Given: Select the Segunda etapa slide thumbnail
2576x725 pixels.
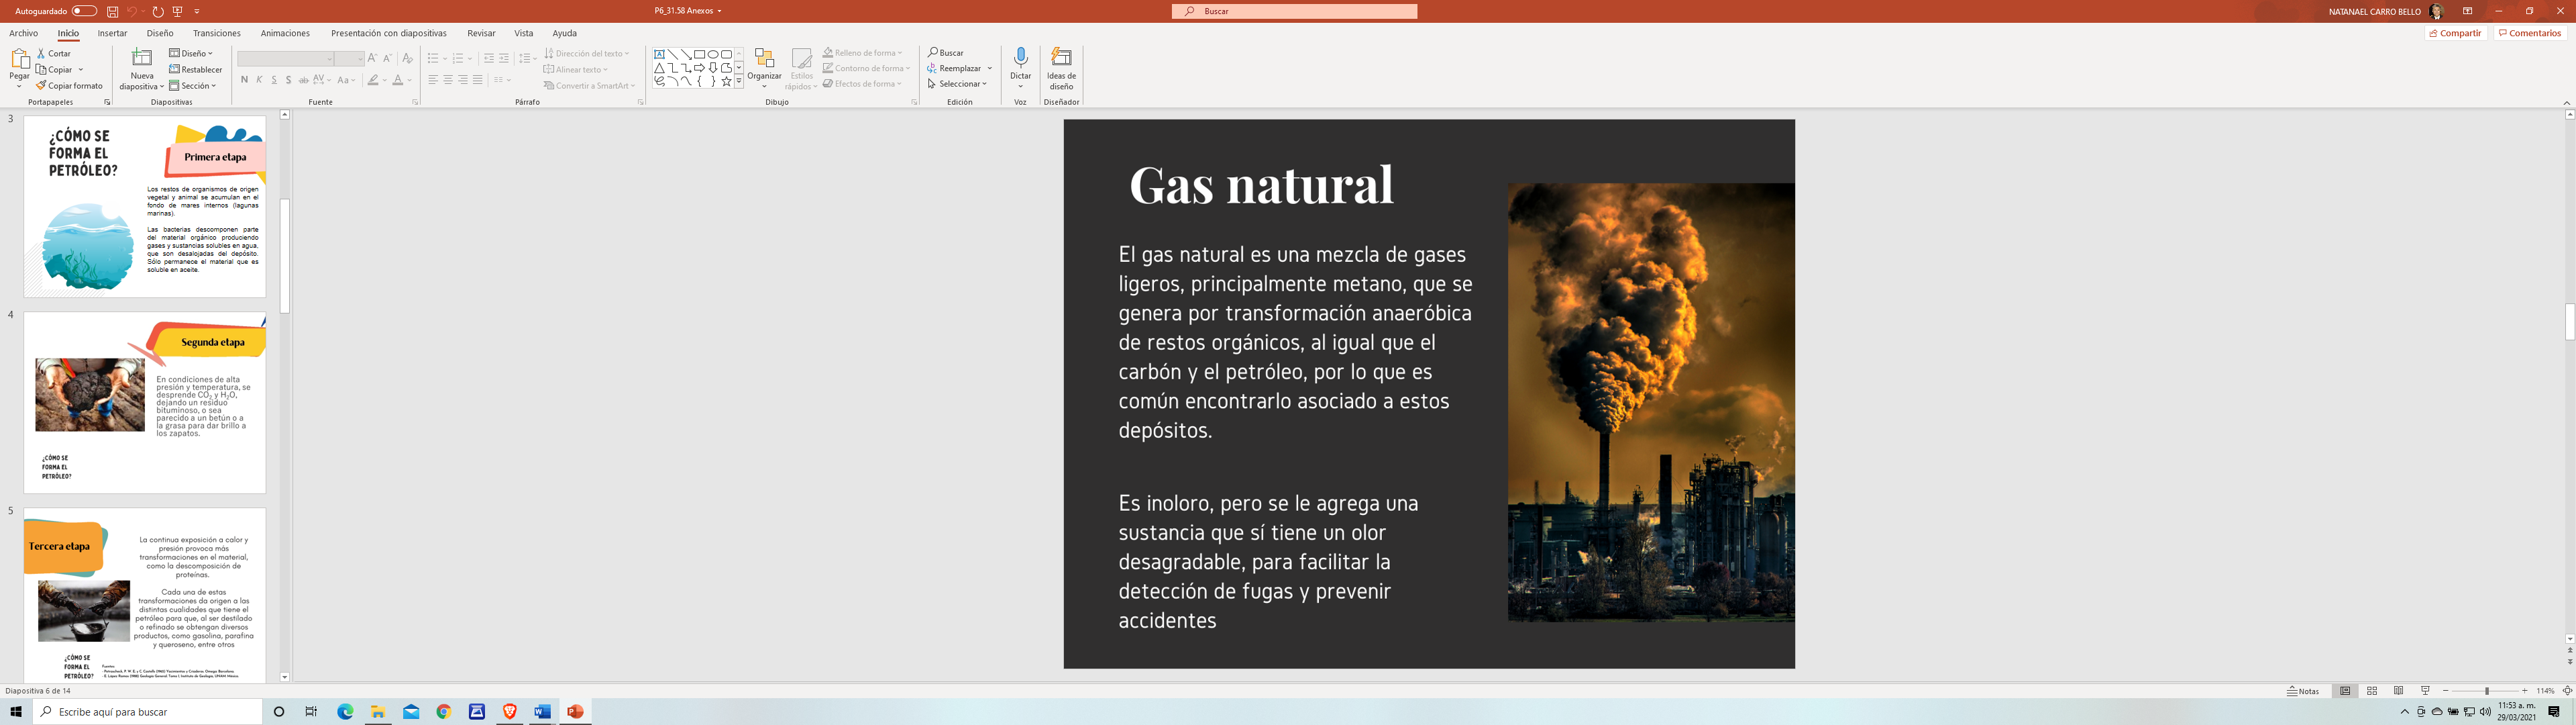Looking at the screenshot, I should pyautogui.click(x=145, y=401).
